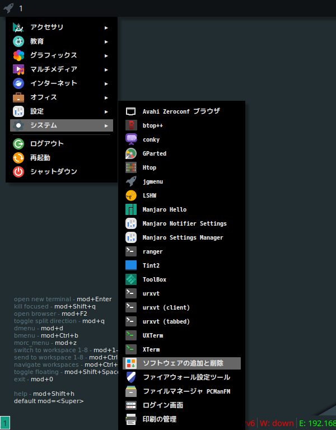Click the E: 192.168 ethernet status

click(318, 423)
